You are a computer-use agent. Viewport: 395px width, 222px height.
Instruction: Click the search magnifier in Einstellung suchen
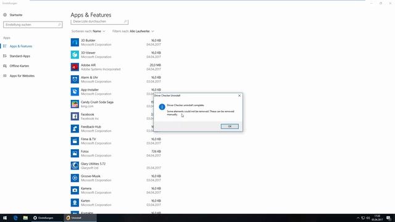[59, 25]
